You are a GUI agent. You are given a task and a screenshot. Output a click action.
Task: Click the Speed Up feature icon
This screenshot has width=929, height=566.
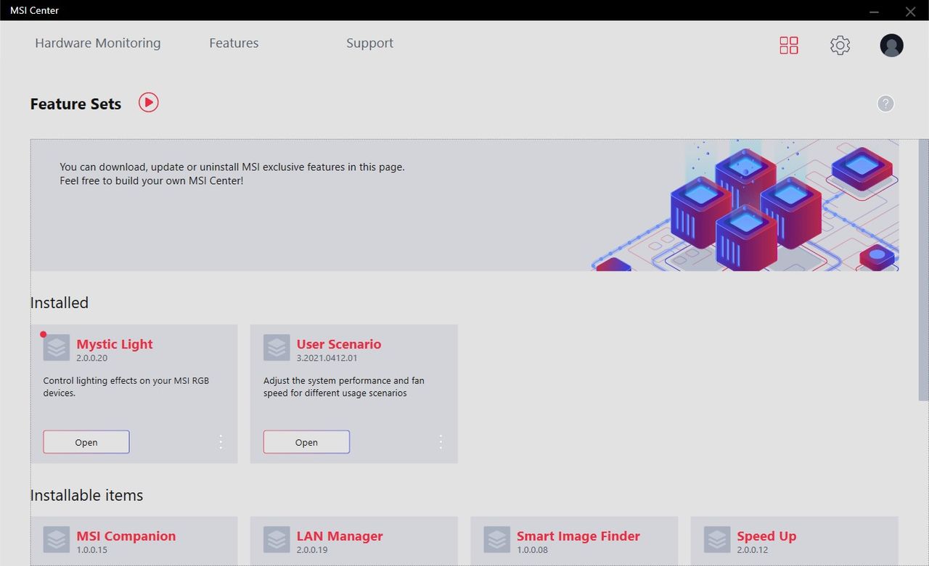[x=717, y=540]
